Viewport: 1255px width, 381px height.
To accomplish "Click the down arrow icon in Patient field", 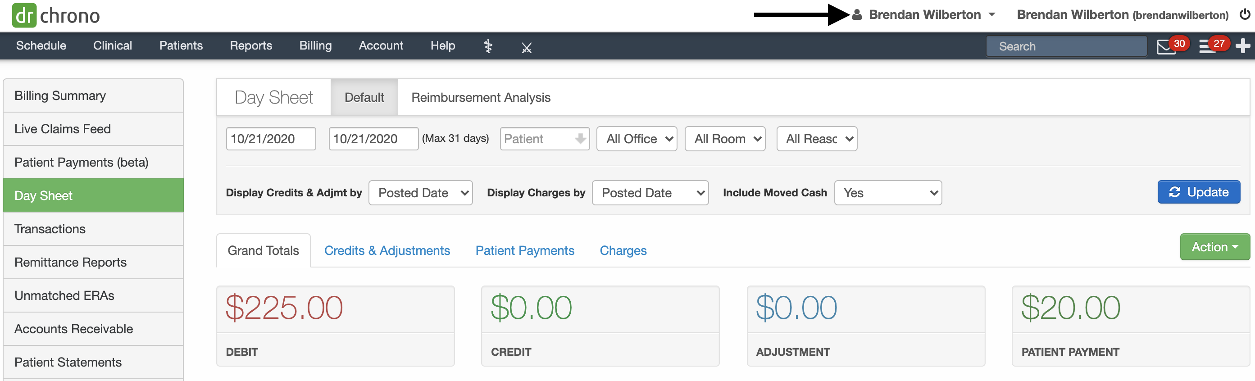I will click(580, 139).
